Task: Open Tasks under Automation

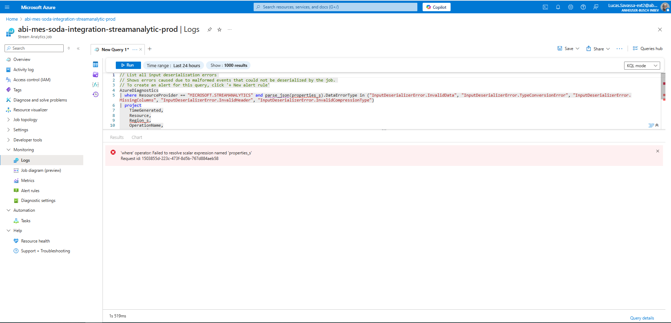Action: pos(26,221)
